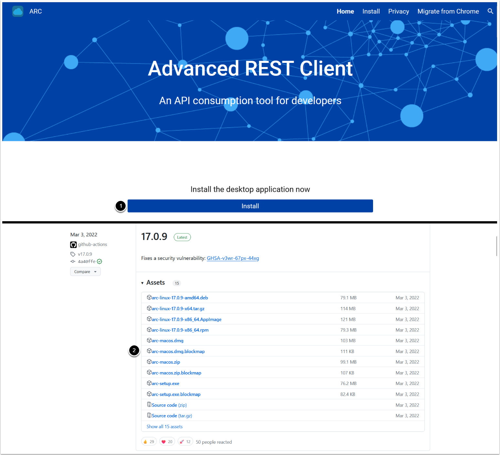Image resolution: width=500 pixels, height=455 pixels.
Task: Toggle the thumbs up reaction with 29
Action: click(149, 442)
